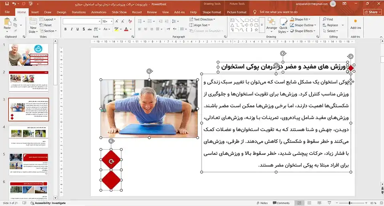Viewport: 384px width, 206px height.
Task: Switch to the Design tab
Action: pos(61,12)
